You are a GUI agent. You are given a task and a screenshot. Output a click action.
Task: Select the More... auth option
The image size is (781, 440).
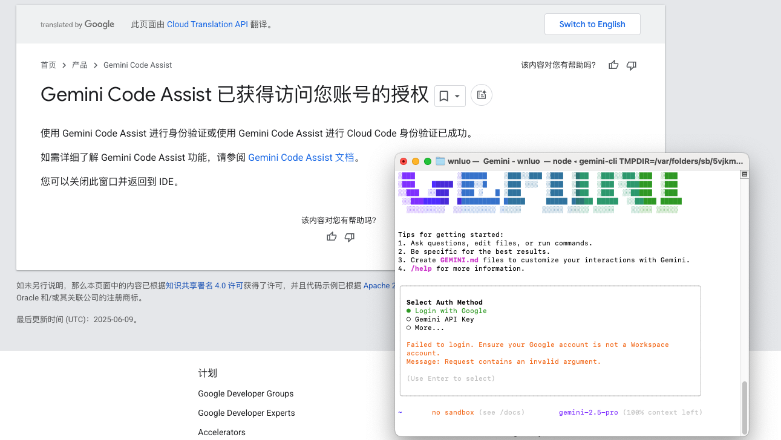[x=425, y=328]
